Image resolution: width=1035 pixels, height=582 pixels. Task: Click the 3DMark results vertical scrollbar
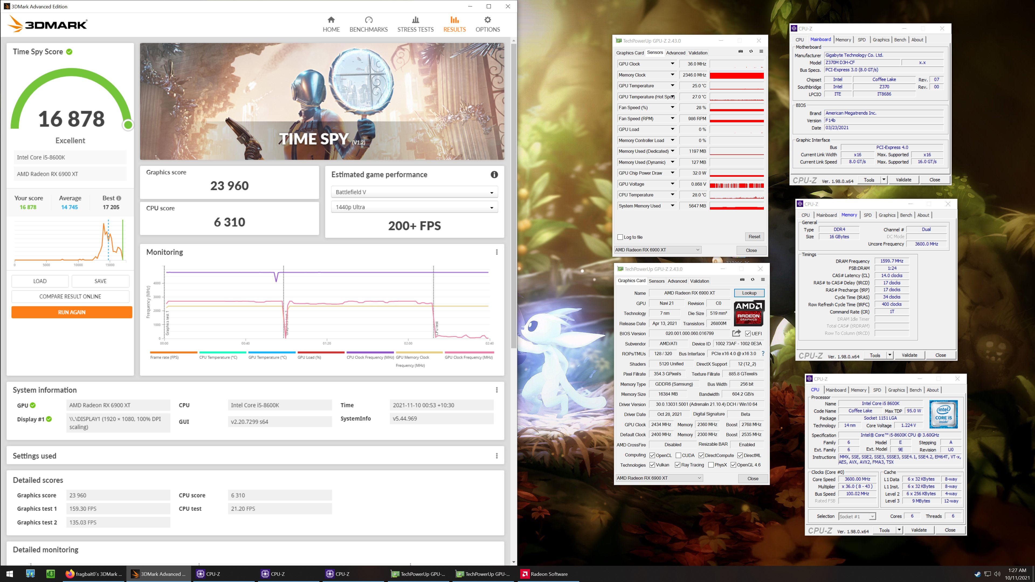513,196
